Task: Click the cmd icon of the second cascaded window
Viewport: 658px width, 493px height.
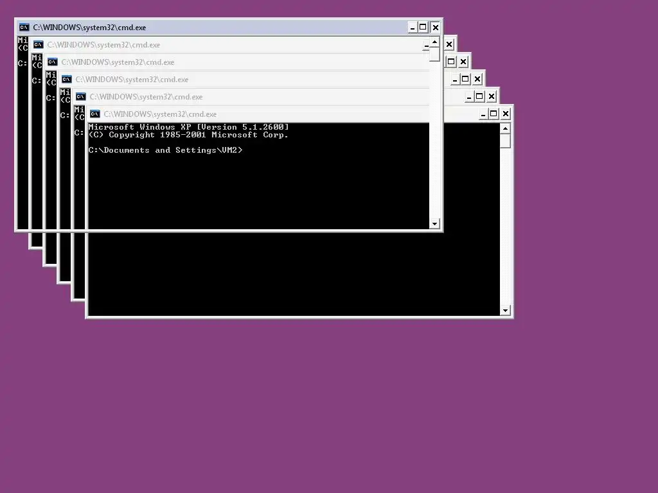Action: (x=38, y=45)
